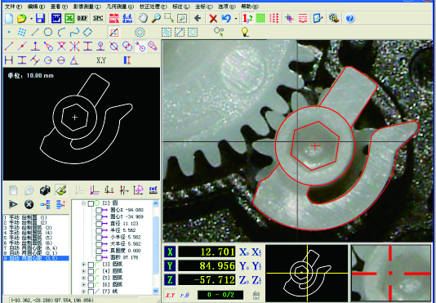This screenshot has height=303, width=436.
Task: Toggle mm/inch unit conversion icon
Action: pyautogui.click(x=113, y=18)
